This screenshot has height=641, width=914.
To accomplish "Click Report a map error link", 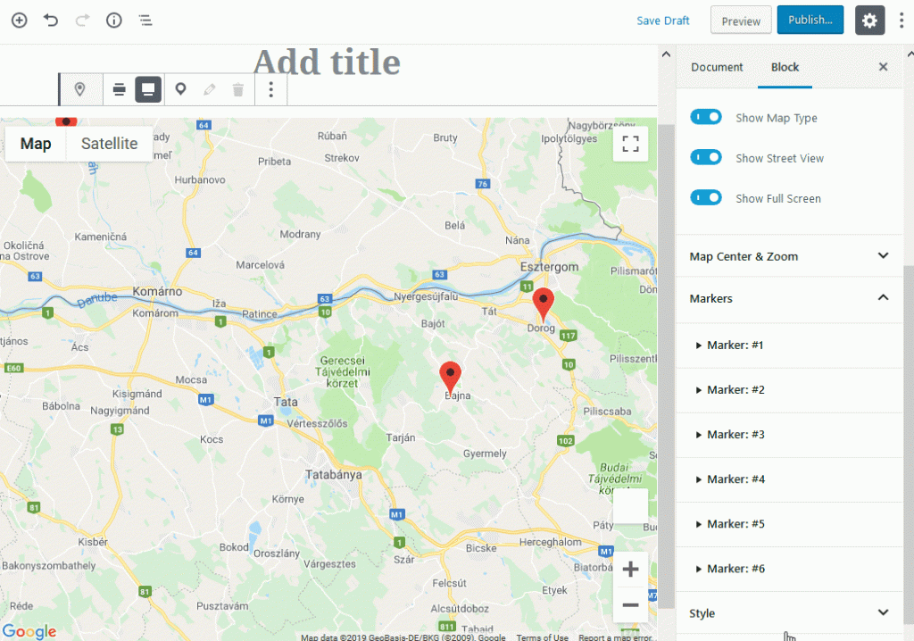I will point(614,637).
